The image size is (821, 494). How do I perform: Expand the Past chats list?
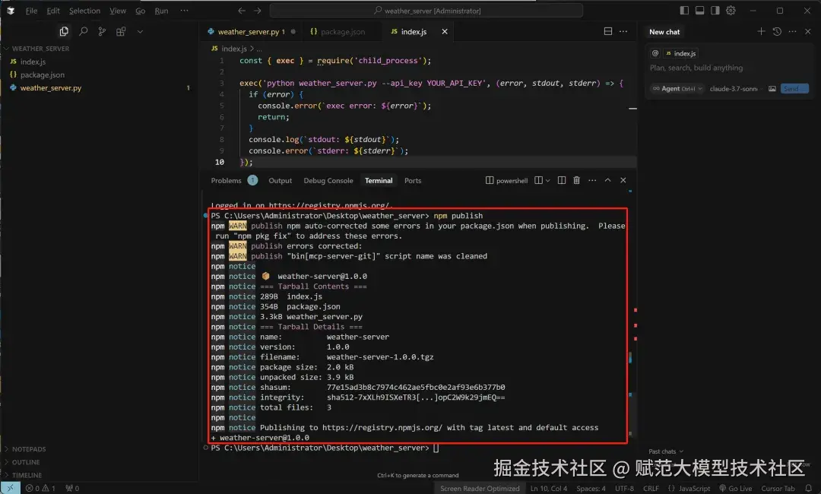pyautogui.click(x=665, y=451)
